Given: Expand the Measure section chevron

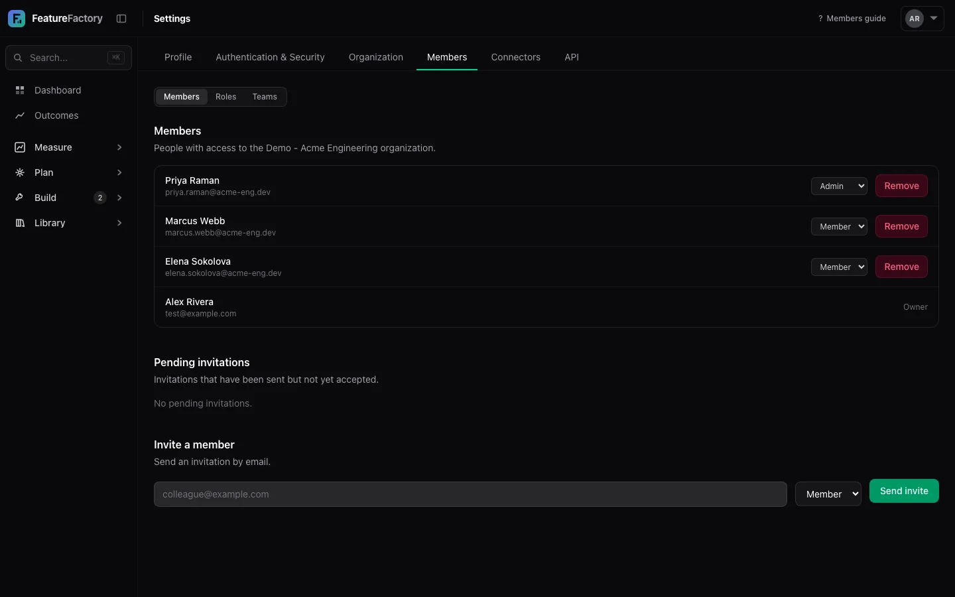Looking at the screenshot, I should click(119, 147).
